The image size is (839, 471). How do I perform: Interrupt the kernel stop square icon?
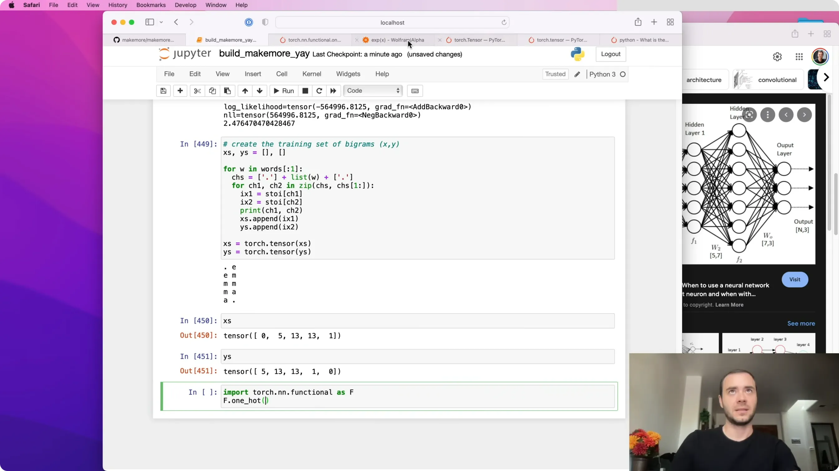(x=305, y=91)
